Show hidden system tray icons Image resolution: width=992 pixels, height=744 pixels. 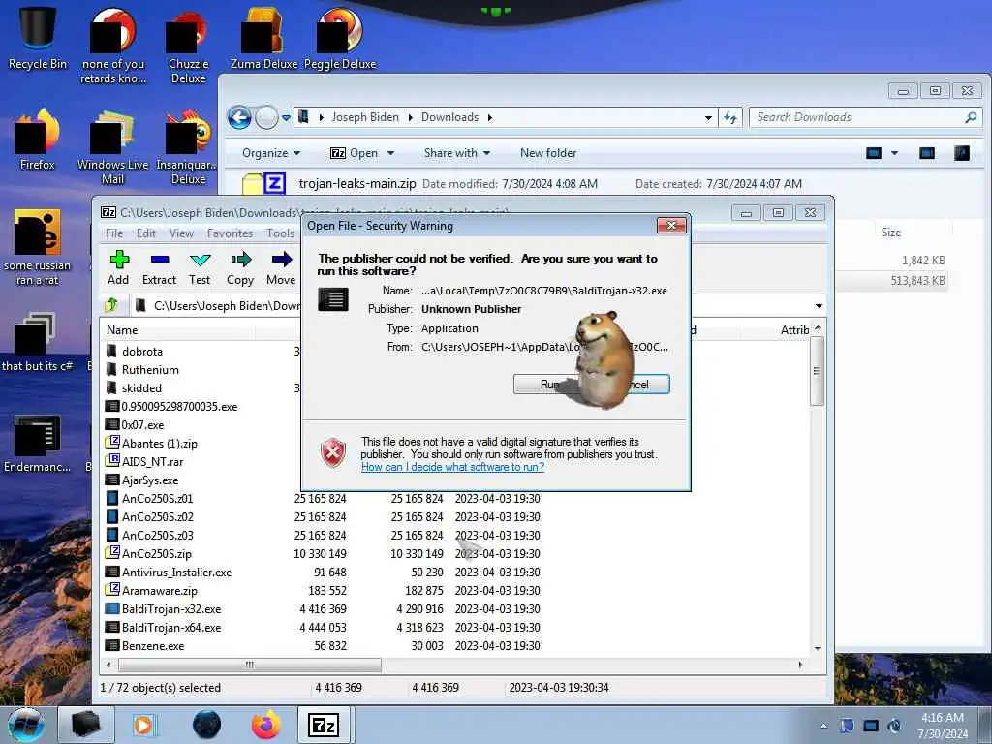[823, 726]
